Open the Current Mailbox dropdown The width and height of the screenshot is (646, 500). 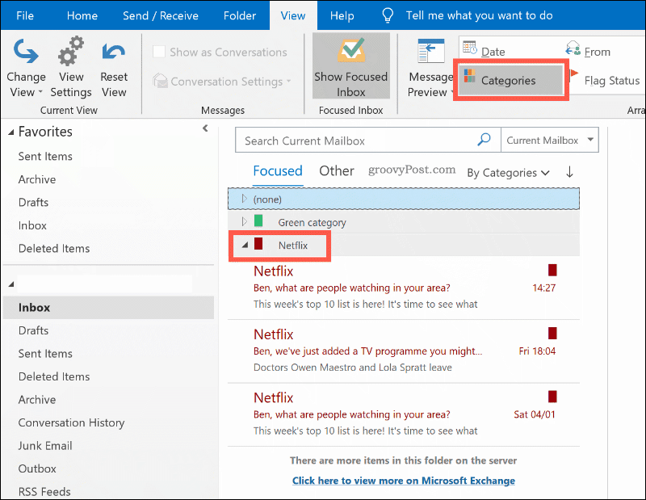[x=549, y=140]
